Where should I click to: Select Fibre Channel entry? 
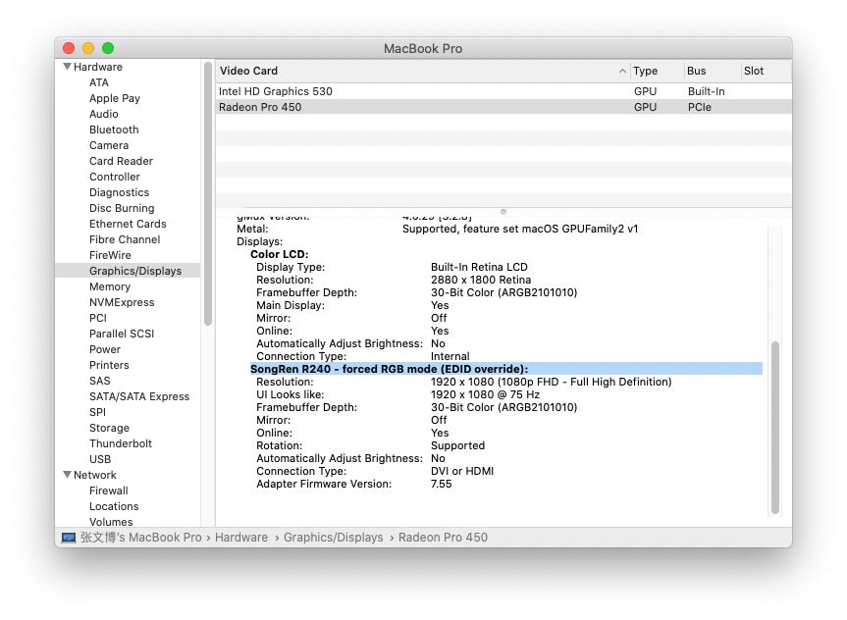pos(125,239)
